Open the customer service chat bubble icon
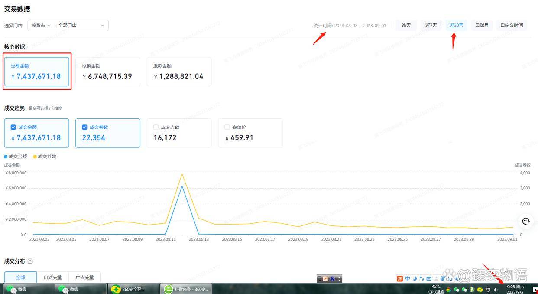This screenshot has width=538, height=294. click(x=526, y=221)
